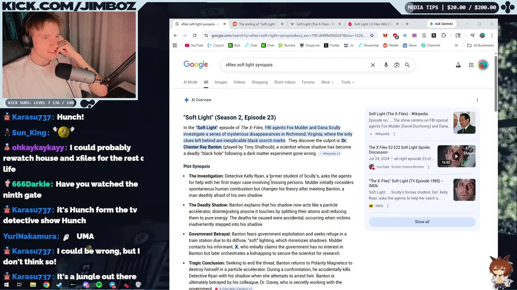Open the Cozy.tv bookmark
Screen dimensions: 517x290
[216, 46]
